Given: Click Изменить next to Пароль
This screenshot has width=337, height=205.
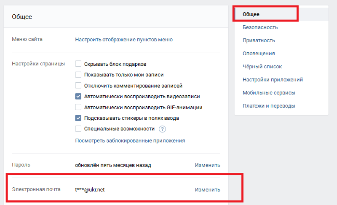Looking at the screenshot, I should pos(207,165).
